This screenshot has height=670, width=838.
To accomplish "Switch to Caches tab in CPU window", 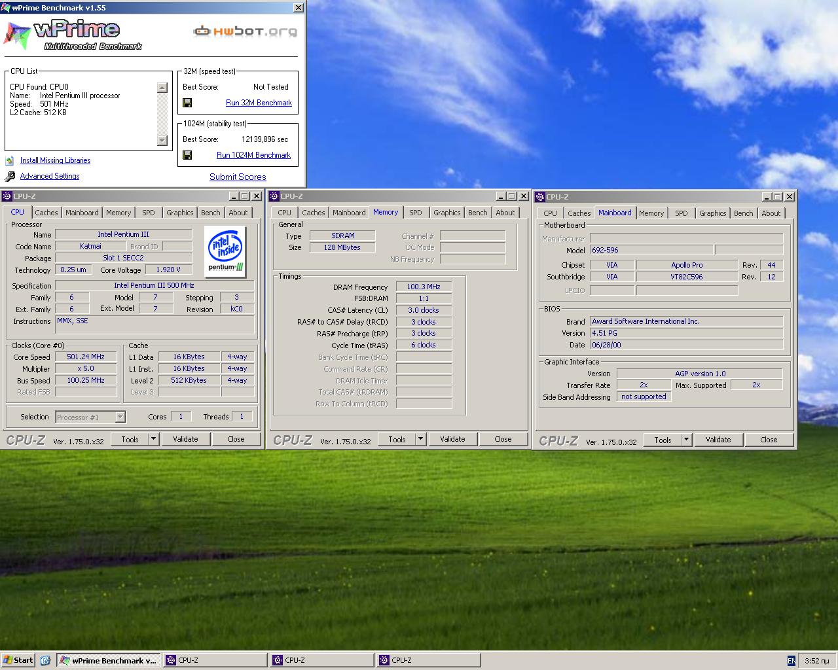I will click(46, 213).
